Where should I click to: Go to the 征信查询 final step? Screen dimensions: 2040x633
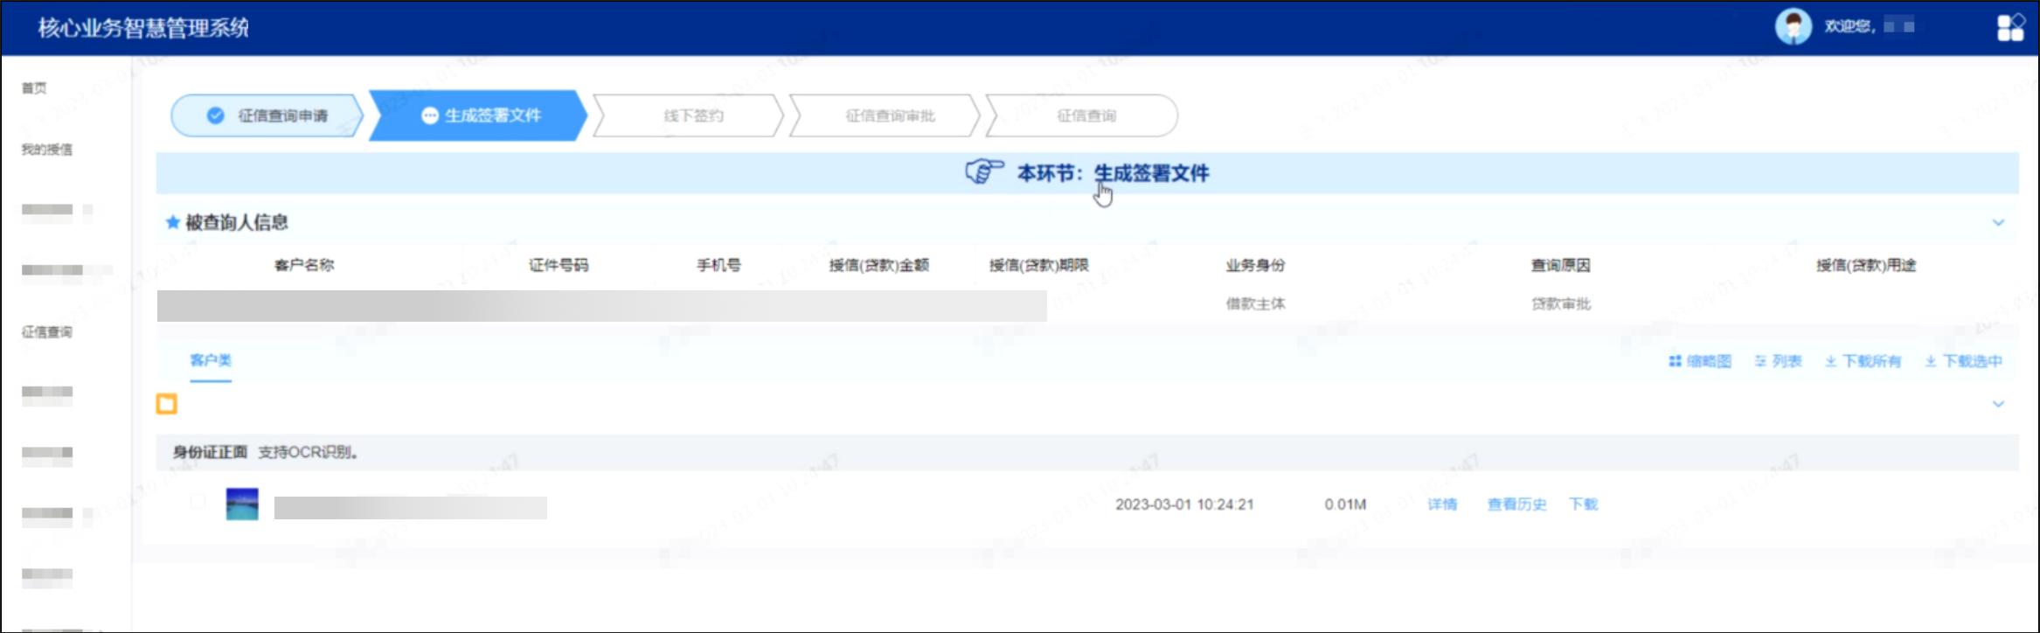tap(1082, 115)
